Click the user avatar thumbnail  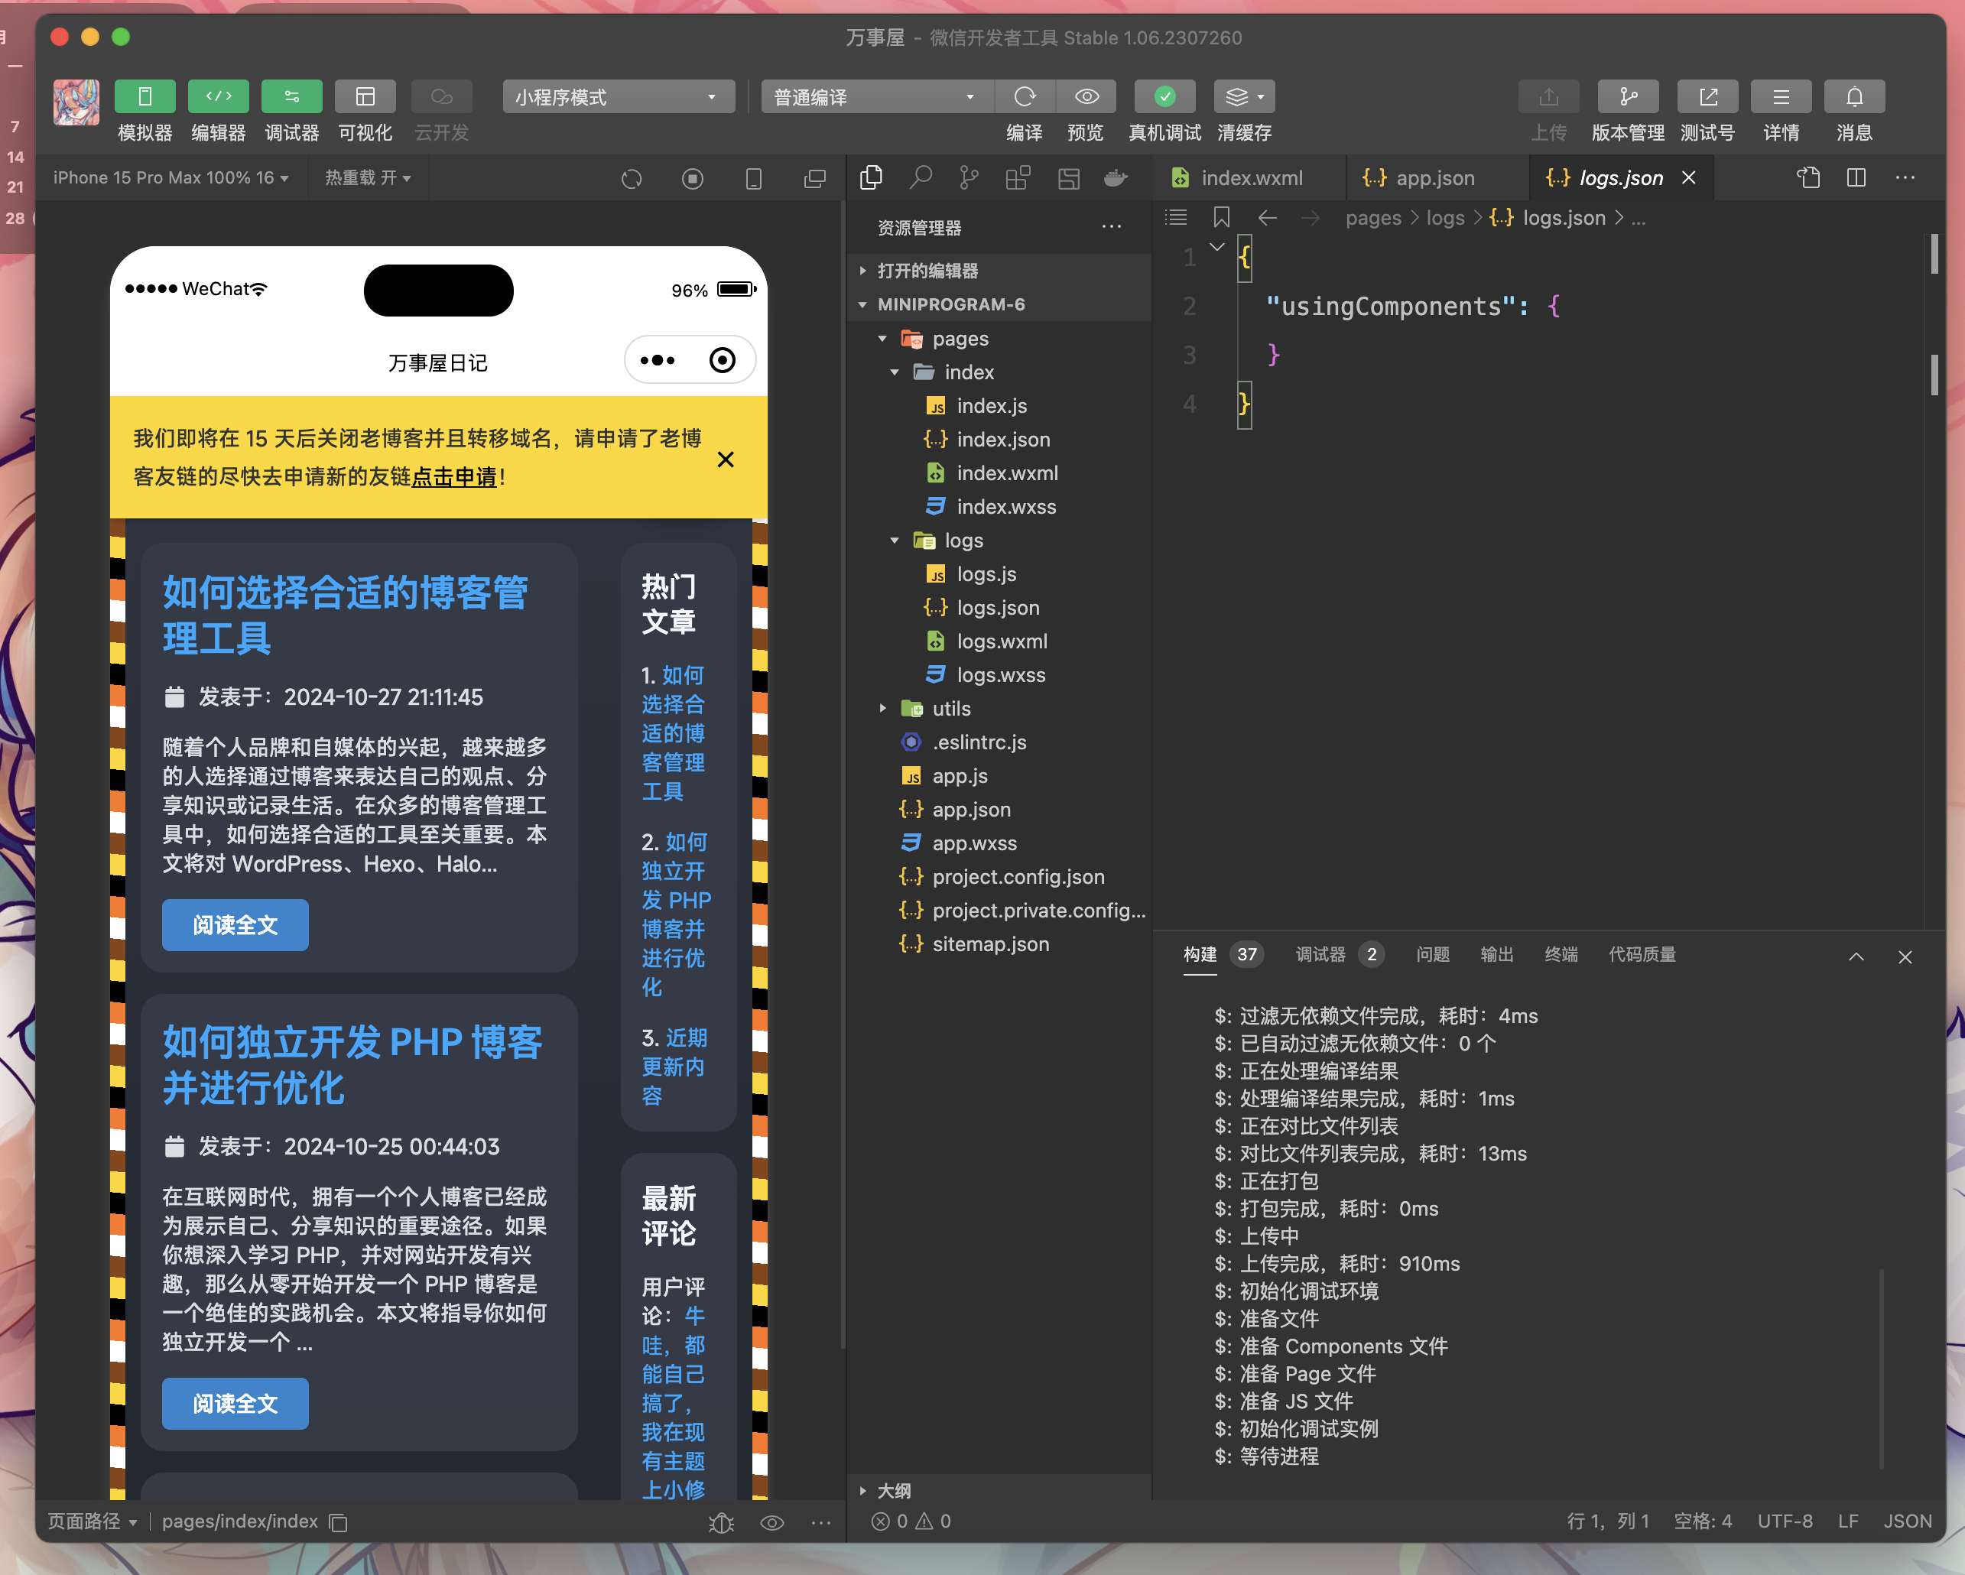pos(76,102)
